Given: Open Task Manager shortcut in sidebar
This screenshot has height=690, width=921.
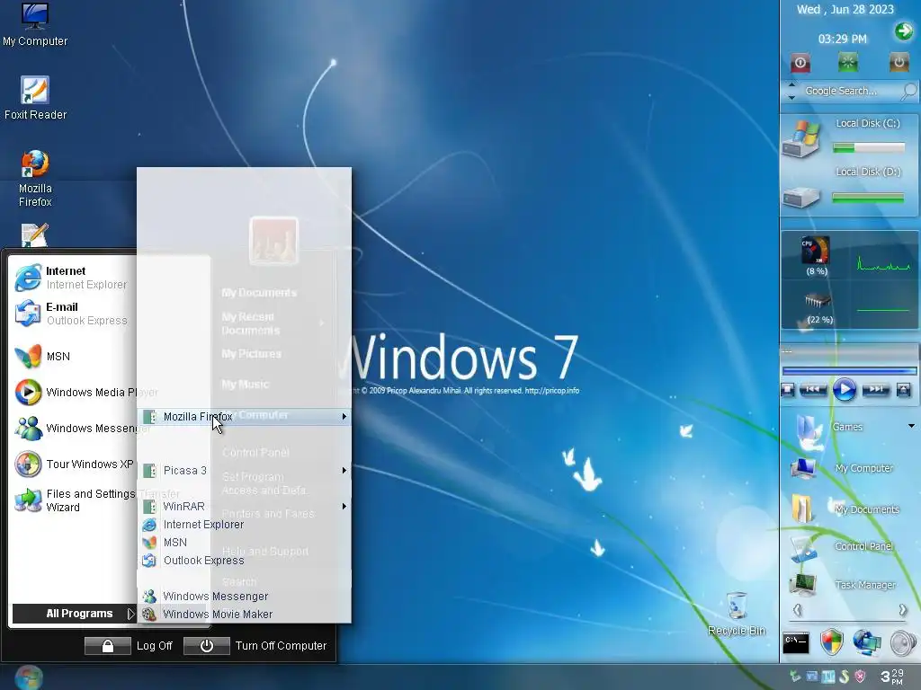Looking at the screenshot, I should click(844, 584).
